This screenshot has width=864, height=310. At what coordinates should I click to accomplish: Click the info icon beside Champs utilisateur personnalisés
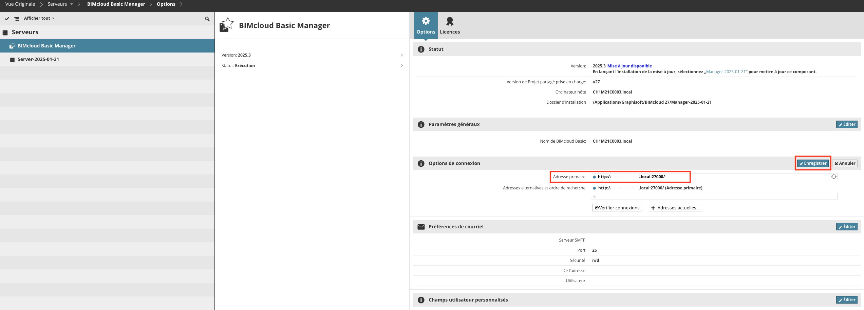pyautogui.click(x=421, y=300)
